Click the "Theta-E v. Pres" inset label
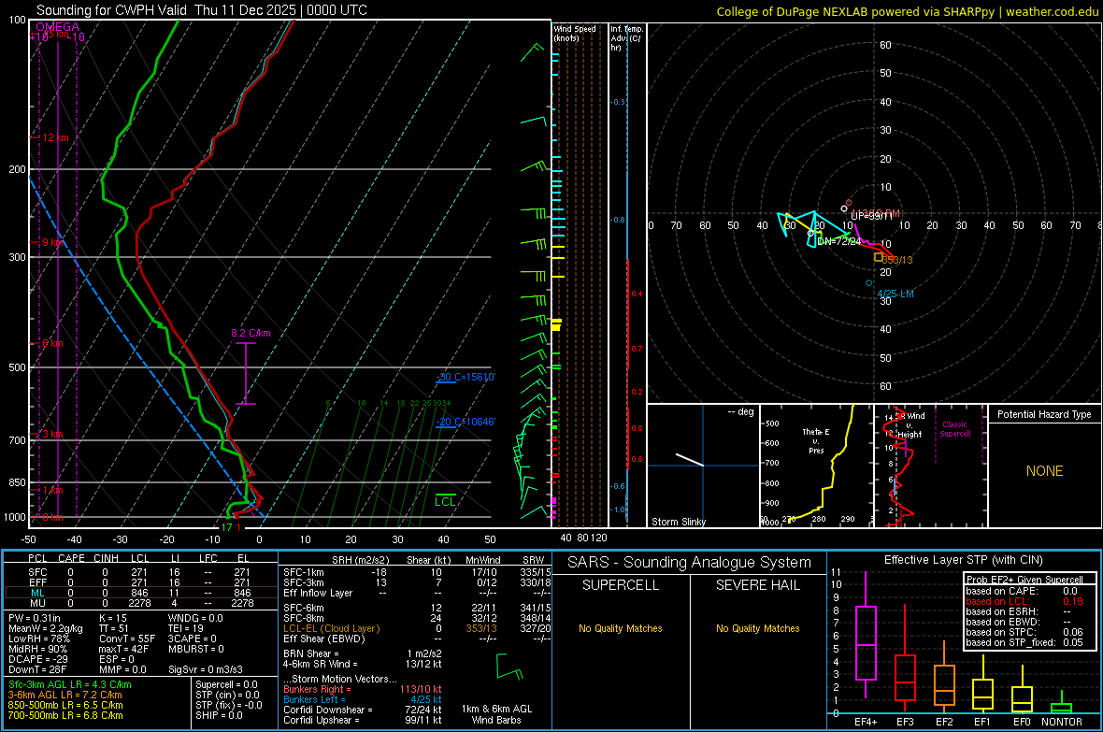Image resolution: width=1103 pixels, height=732 pixels. click(x=816, y=440)
